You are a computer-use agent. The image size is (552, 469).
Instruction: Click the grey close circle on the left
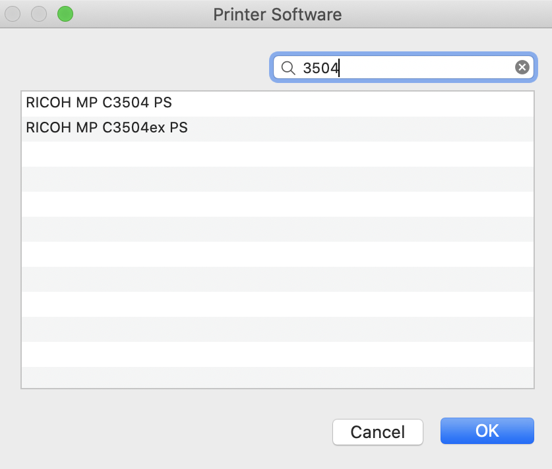[x=12, y=13]
